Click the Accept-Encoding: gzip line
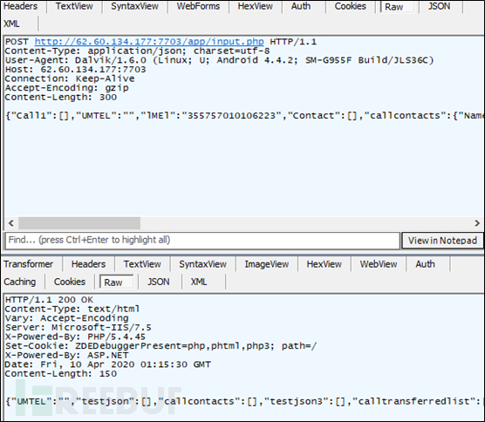Viewport: 485px width, 422px height. pos(67,88)
